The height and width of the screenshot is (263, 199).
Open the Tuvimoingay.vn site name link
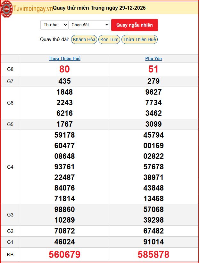click(x=33, y=8)
